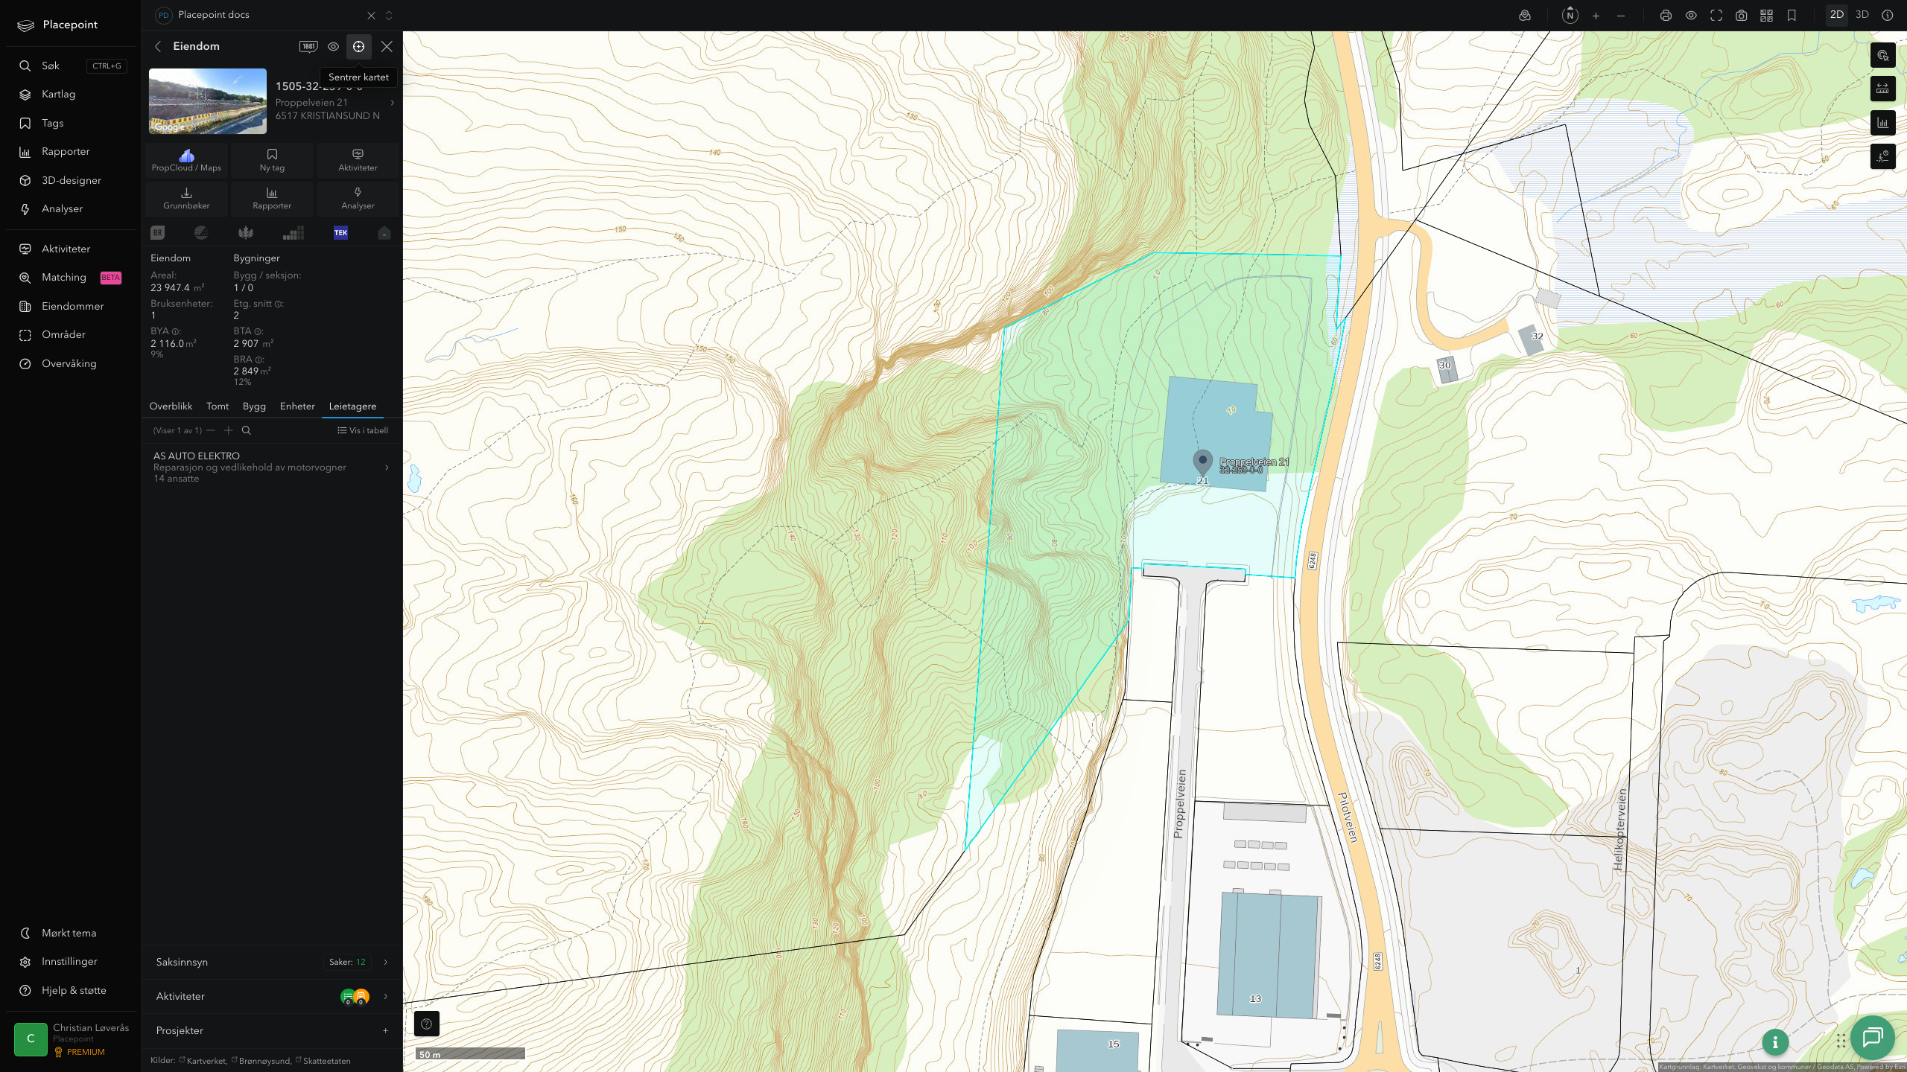The width and height of the screenshot is (1907, 1072).
Task: Click the Sentrer kartet target icon
Action: (x=358, y=46)
